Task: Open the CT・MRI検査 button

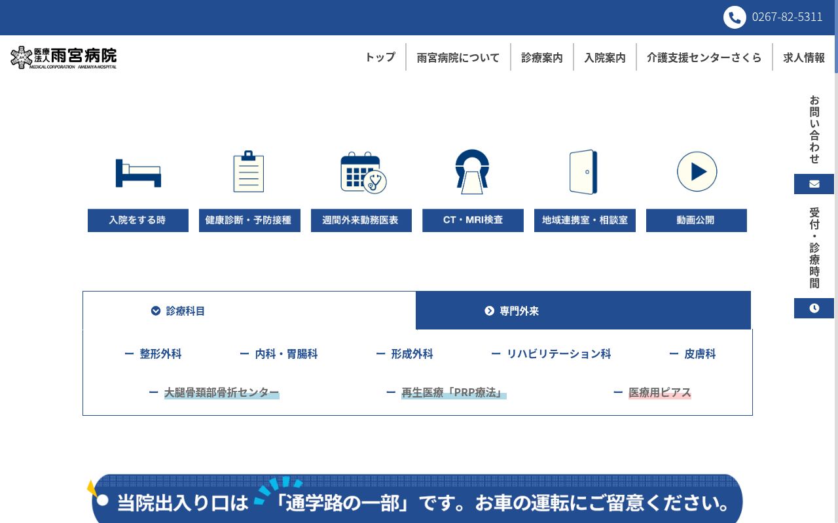Action: pyautogui.click(x=473, y=220)
